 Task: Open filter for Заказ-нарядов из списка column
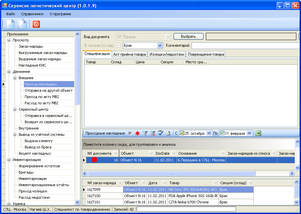274,153
